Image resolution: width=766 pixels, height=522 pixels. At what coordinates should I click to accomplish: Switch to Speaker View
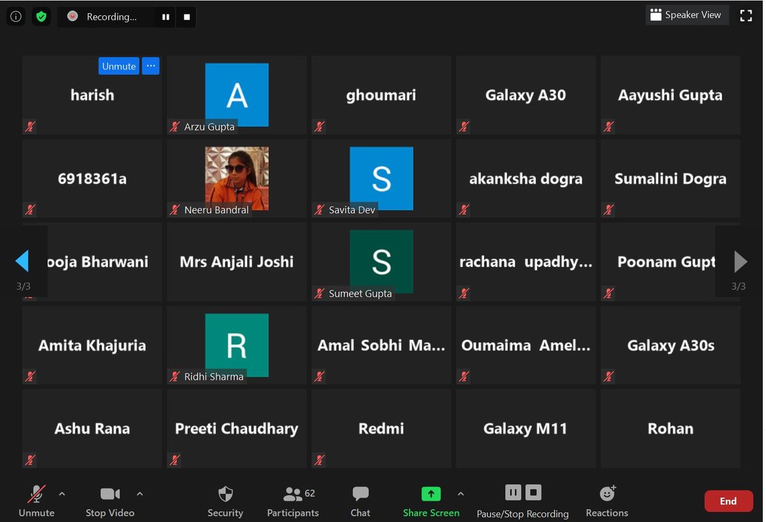coord(687,15)
